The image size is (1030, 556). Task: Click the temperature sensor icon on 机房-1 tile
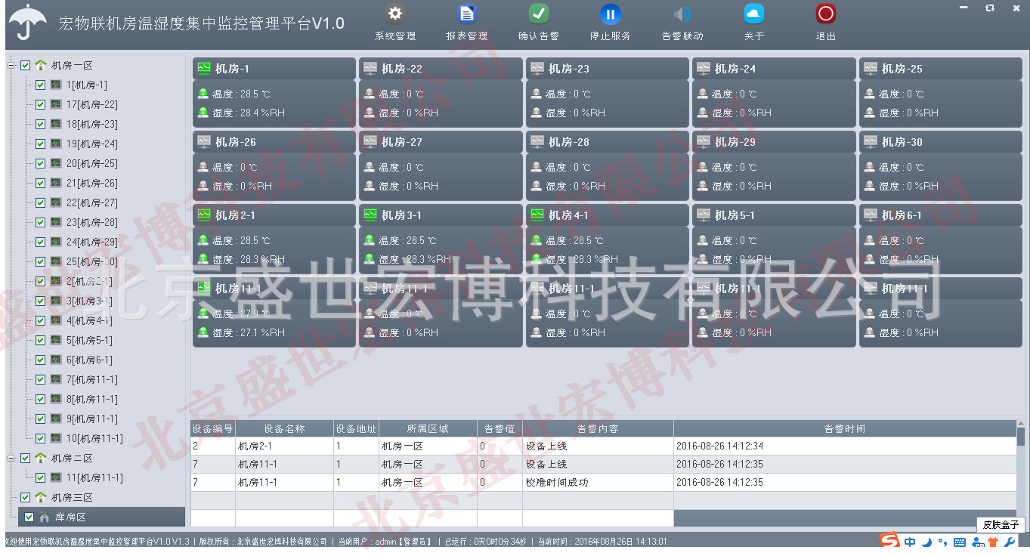203,94
